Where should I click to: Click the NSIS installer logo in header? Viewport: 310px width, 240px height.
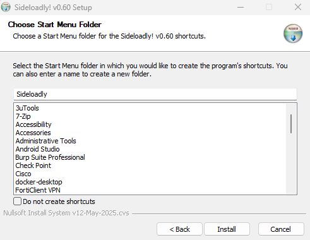(293, 33)
